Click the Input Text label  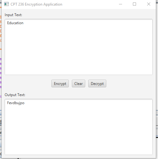(x=13, y=15)
